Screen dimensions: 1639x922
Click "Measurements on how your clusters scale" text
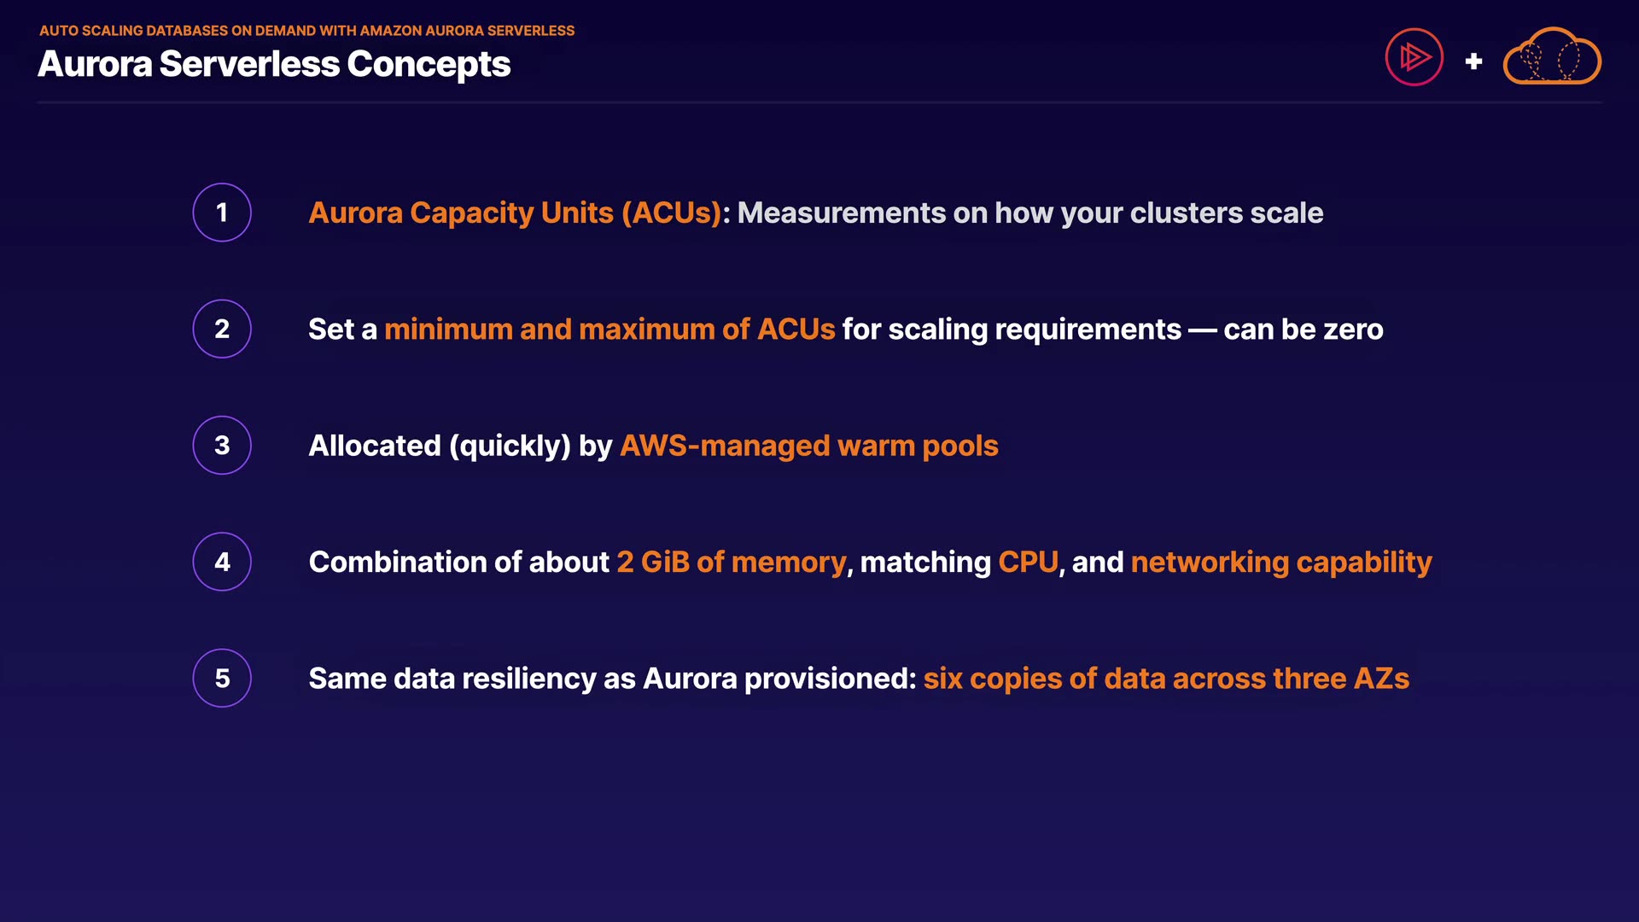click(1029, 213)
